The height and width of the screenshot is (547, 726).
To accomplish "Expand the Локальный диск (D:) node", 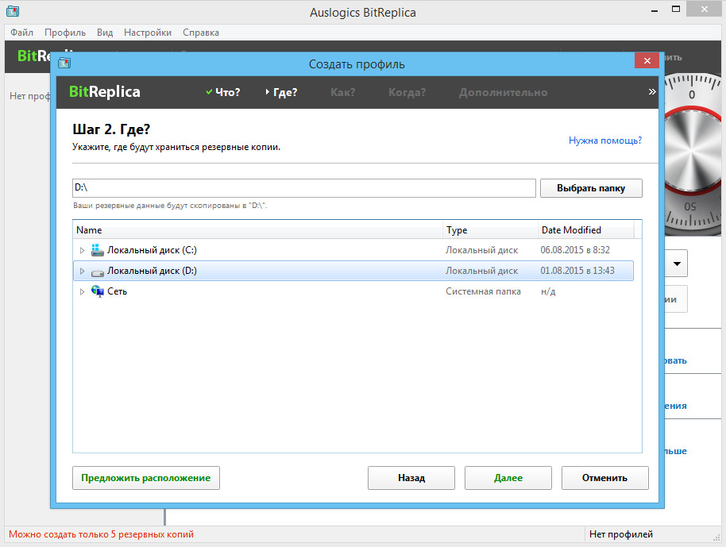I will (x=82, y=272).
